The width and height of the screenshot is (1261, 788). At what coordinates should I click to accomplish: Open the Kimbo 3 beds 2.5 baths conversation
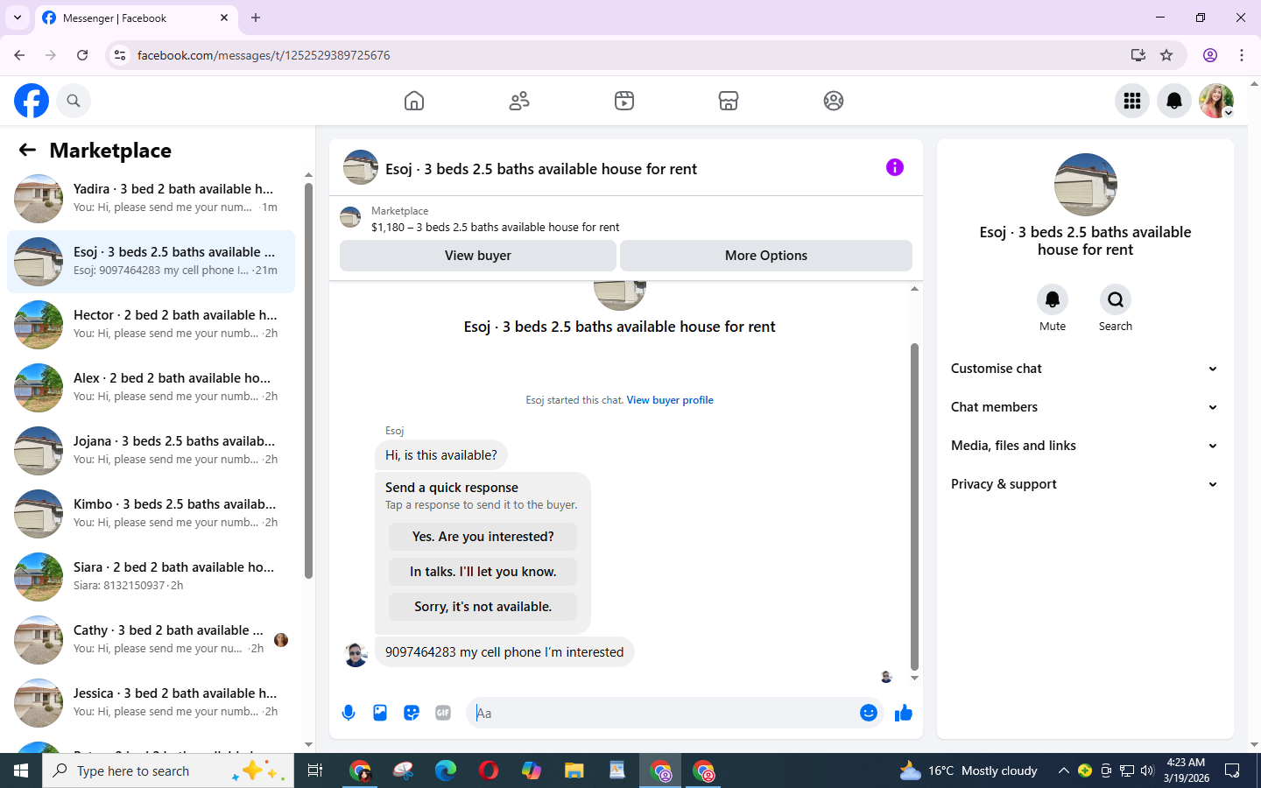[x=151, y=514]
